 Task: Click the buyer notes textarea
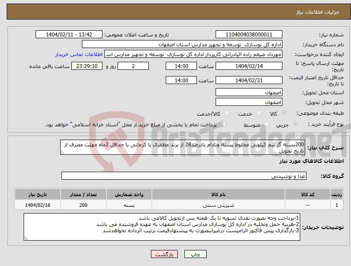(162, 227)
